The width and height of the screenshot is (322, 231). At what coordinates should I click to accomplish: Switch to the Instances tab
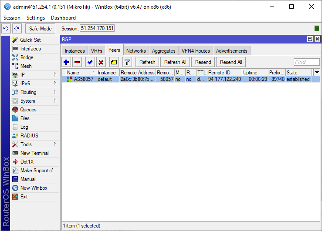75,51
